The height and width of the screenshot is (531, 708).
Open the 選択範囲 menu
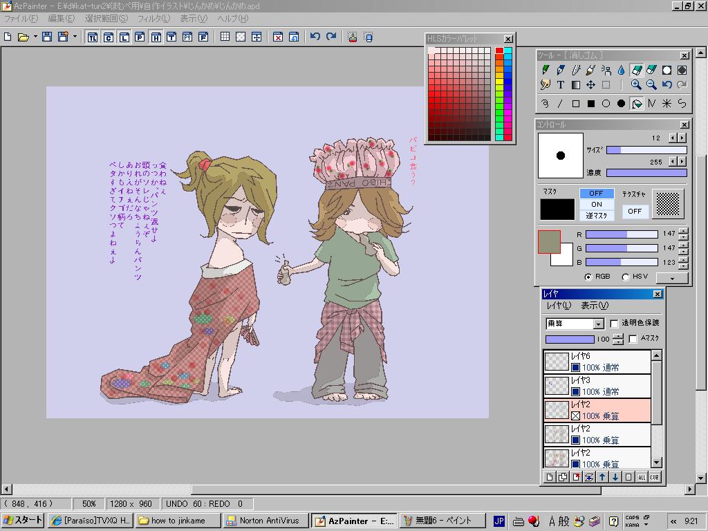(106, 19)
